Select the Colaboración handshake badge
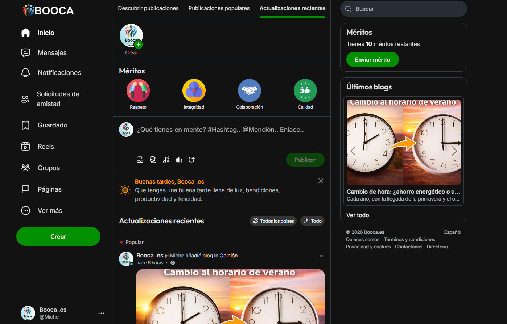This screenshot has width=507, height=324. [x=250, y=91]
